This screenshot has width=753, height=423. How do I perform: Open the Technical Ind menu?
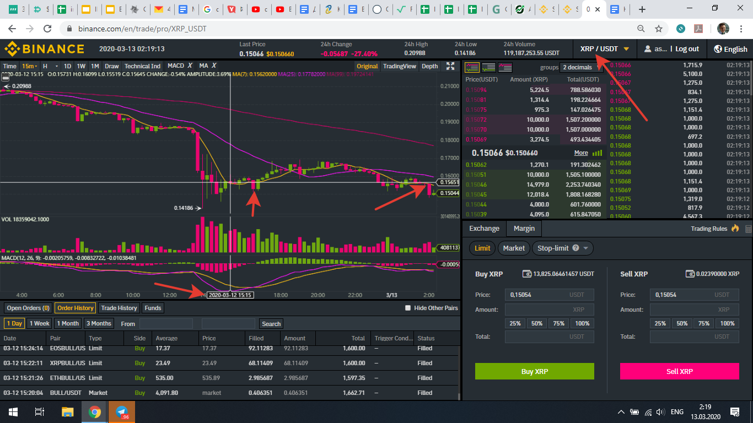tap(142, 66)
